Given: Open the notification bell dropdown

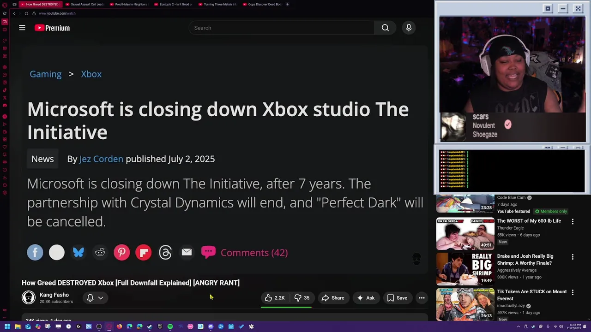Looking at the screenshot, I should [95, 298].
